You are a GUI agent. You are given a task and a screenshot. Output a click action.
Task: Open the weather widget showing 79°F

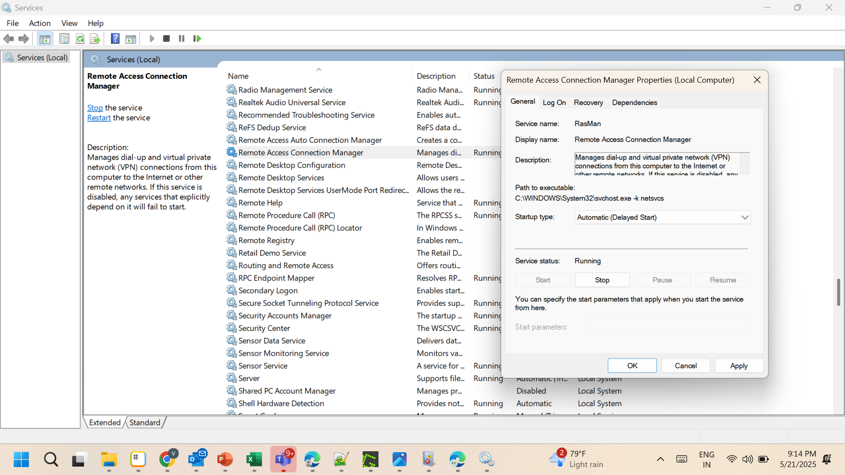pos(577,459)
